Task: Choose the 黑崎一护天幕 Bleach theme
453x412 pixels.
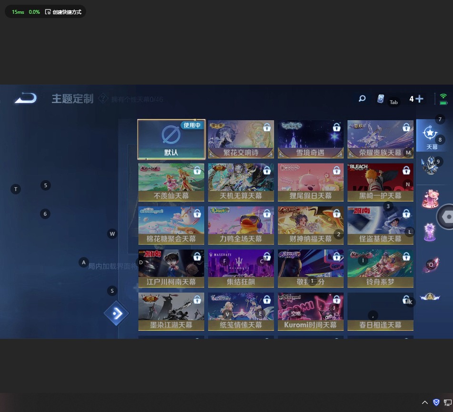Action: pos(380,182)
